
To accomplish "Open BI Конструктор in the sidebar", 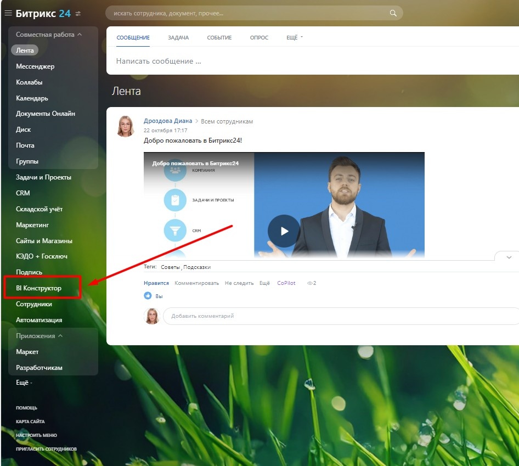I will (38, 288).
